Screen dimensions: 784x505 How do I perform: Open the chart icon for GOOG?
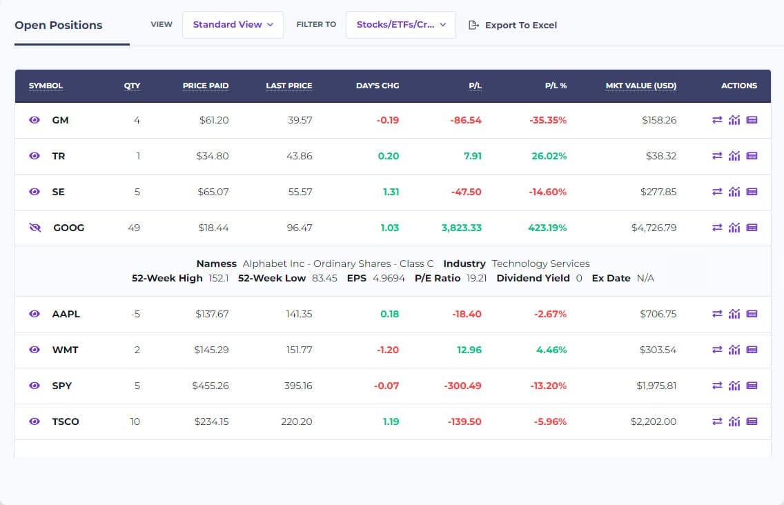pos(734,228)
